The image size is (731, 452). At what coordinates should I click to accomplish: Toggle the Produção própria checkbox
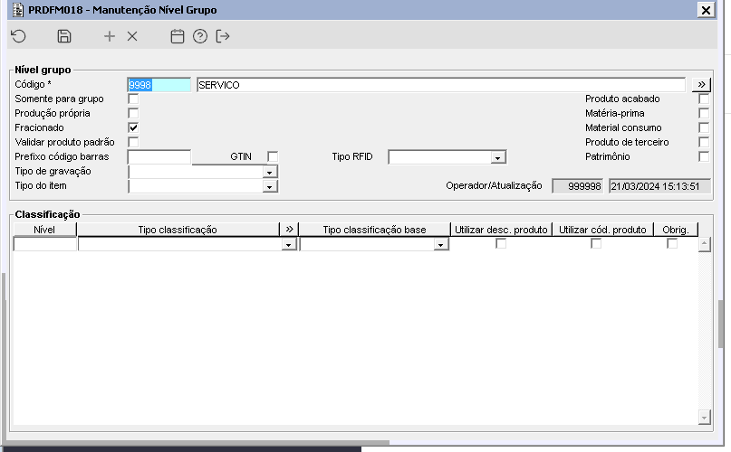point(133,113)
